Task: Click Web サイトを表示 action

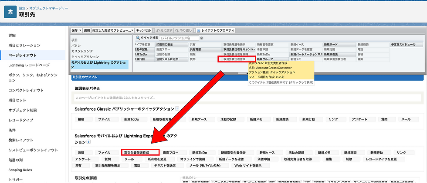Action: [x=251, y=166]
